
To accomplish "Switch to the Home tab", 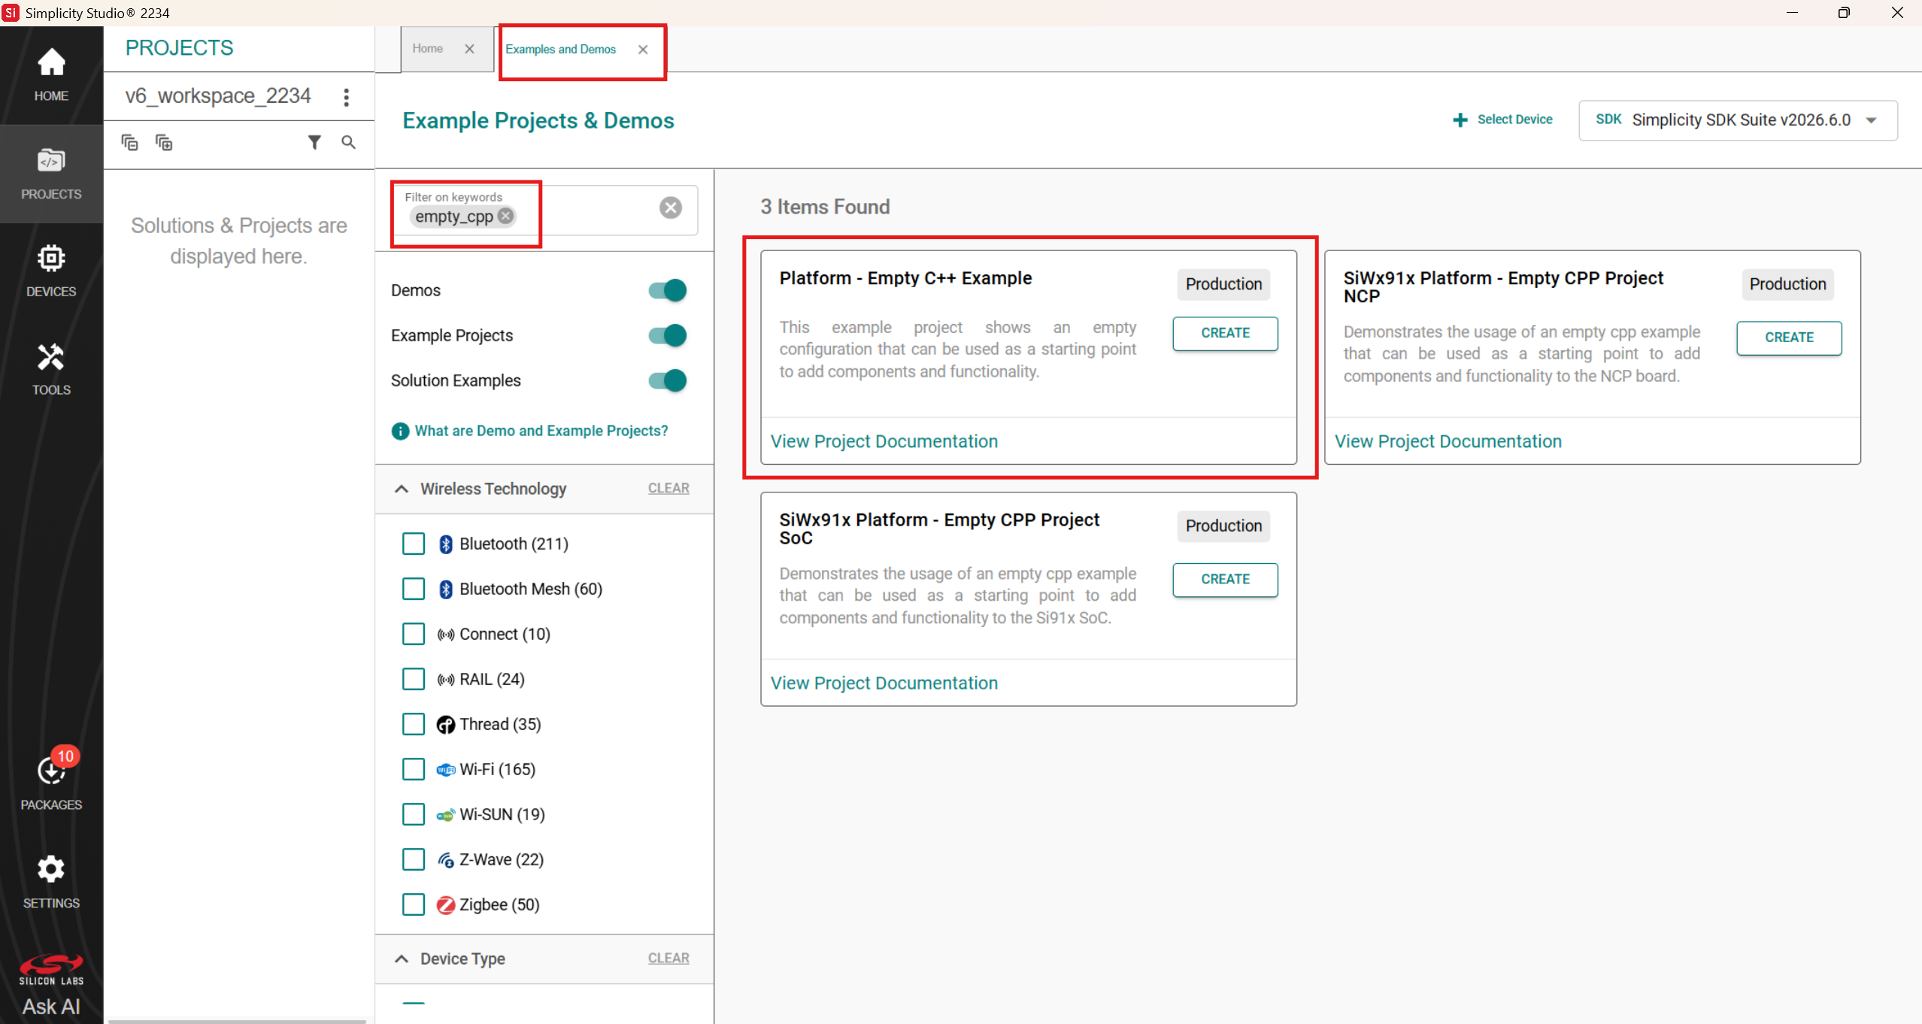I will [427, 49].
